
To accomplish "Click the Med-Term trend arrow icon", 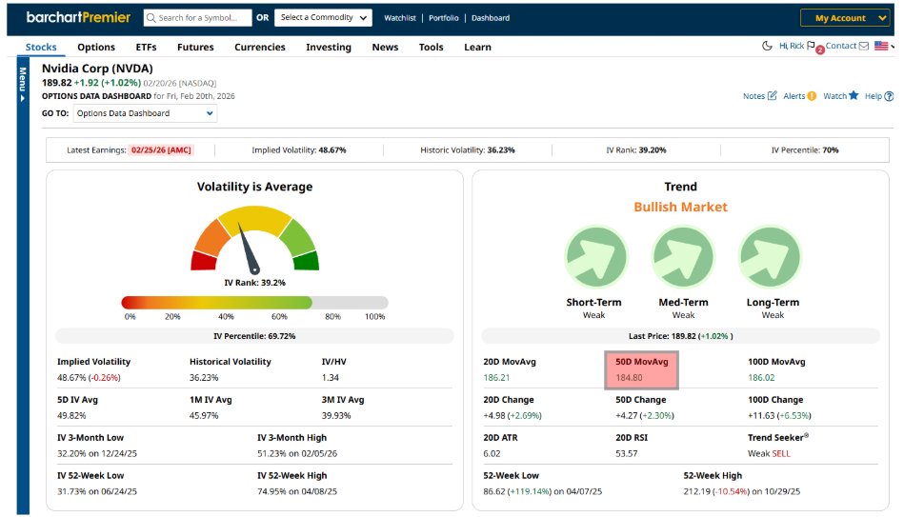I will point(683,257).
